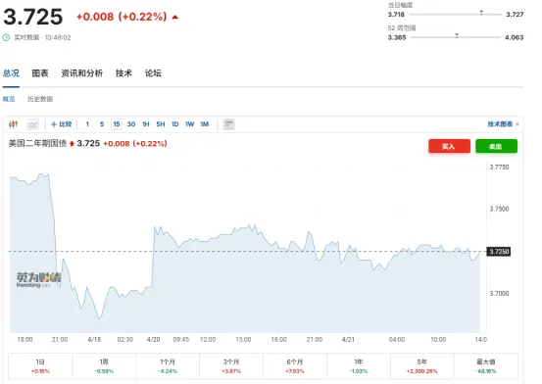Screen dimensions: 542x384
Task: Click the 美国二年期国债 chart title
Action: coord(37,143)
